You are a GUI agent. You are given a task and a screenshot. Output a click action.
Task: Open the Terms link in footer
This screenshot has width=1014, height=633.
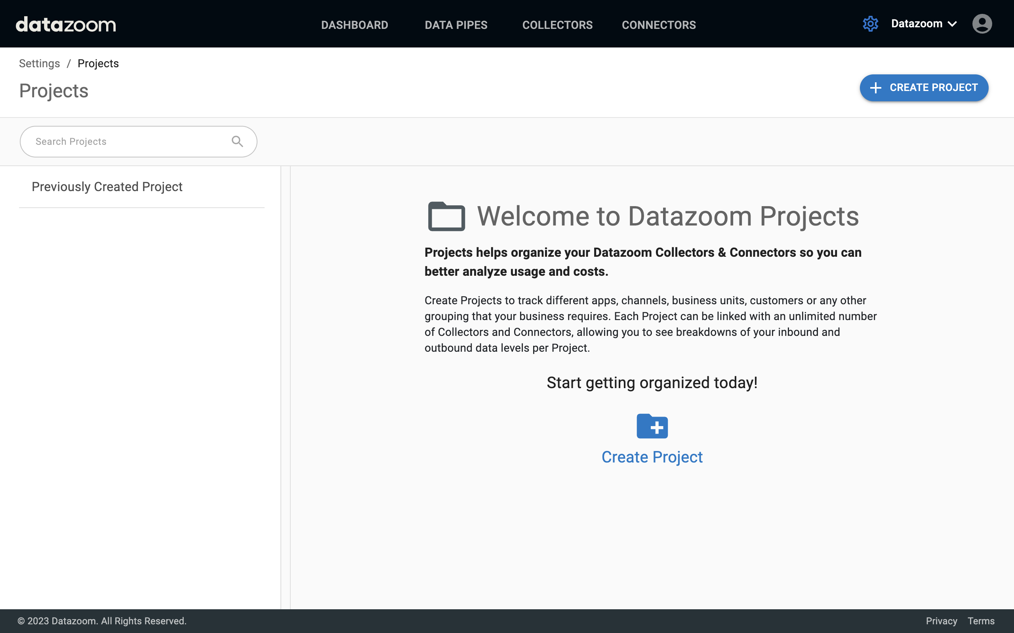[981, 621]
